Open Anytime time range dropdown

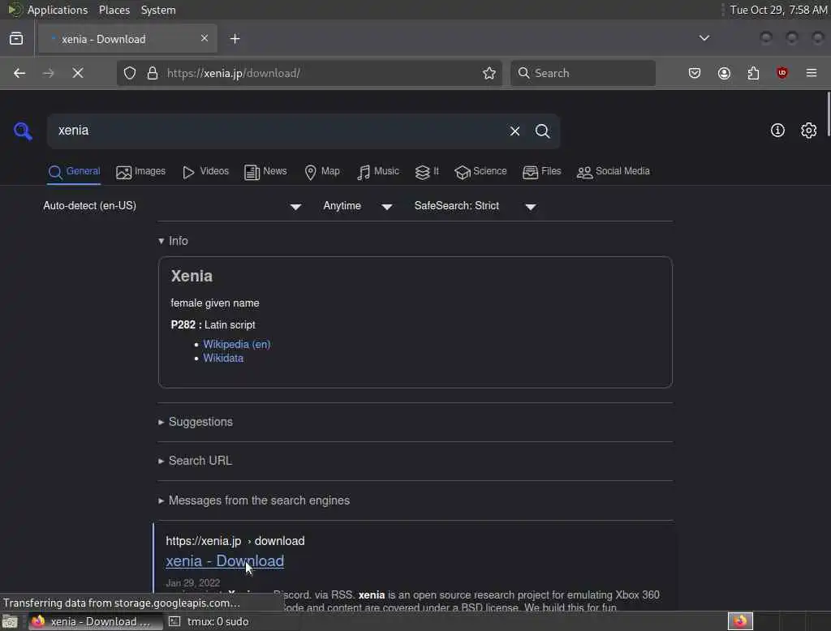[x=358, y=206]
